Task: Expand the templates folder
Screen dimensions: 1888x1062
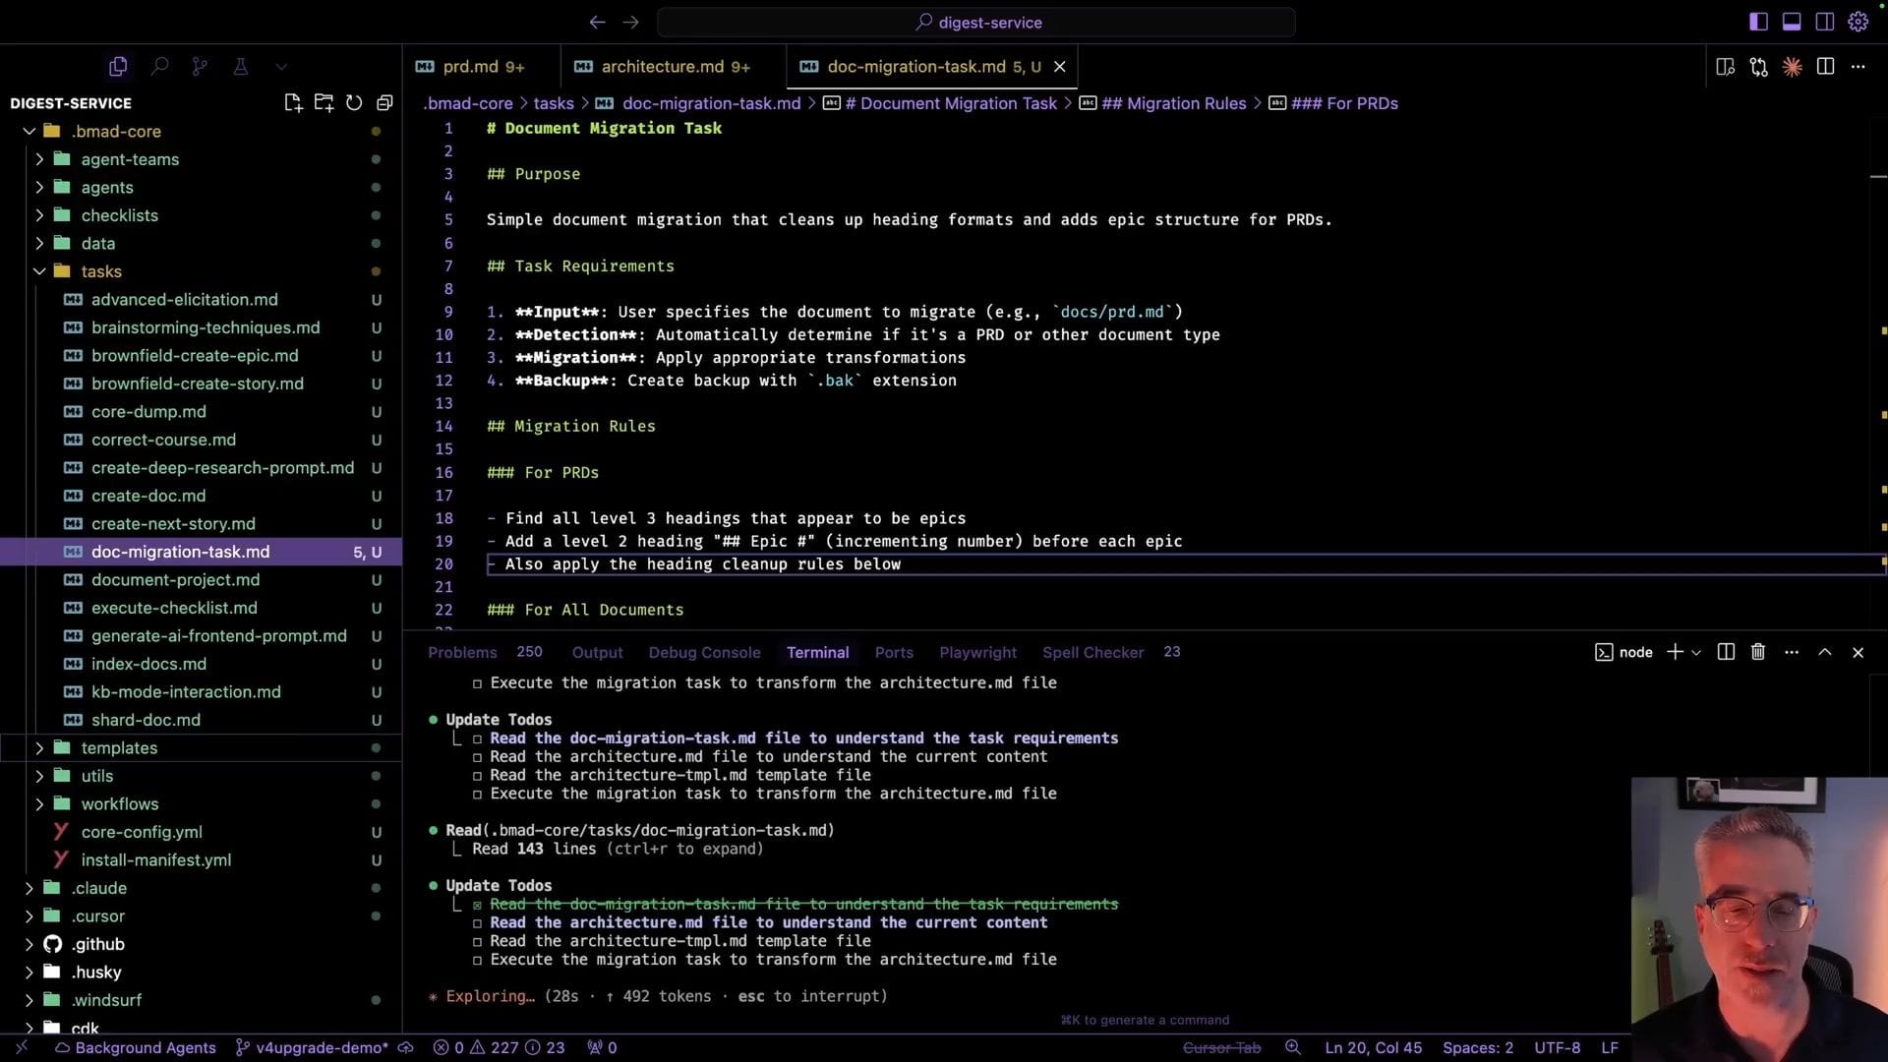Action: coord(119,747)
